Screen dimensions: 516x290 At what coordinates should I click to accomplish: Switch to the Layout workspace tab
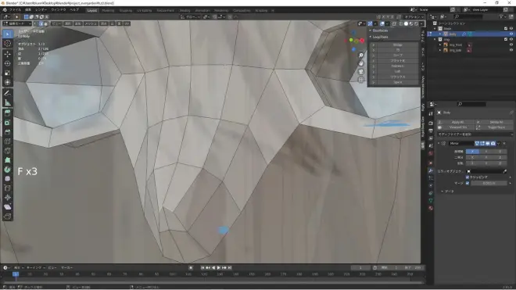tap(92, 10)
